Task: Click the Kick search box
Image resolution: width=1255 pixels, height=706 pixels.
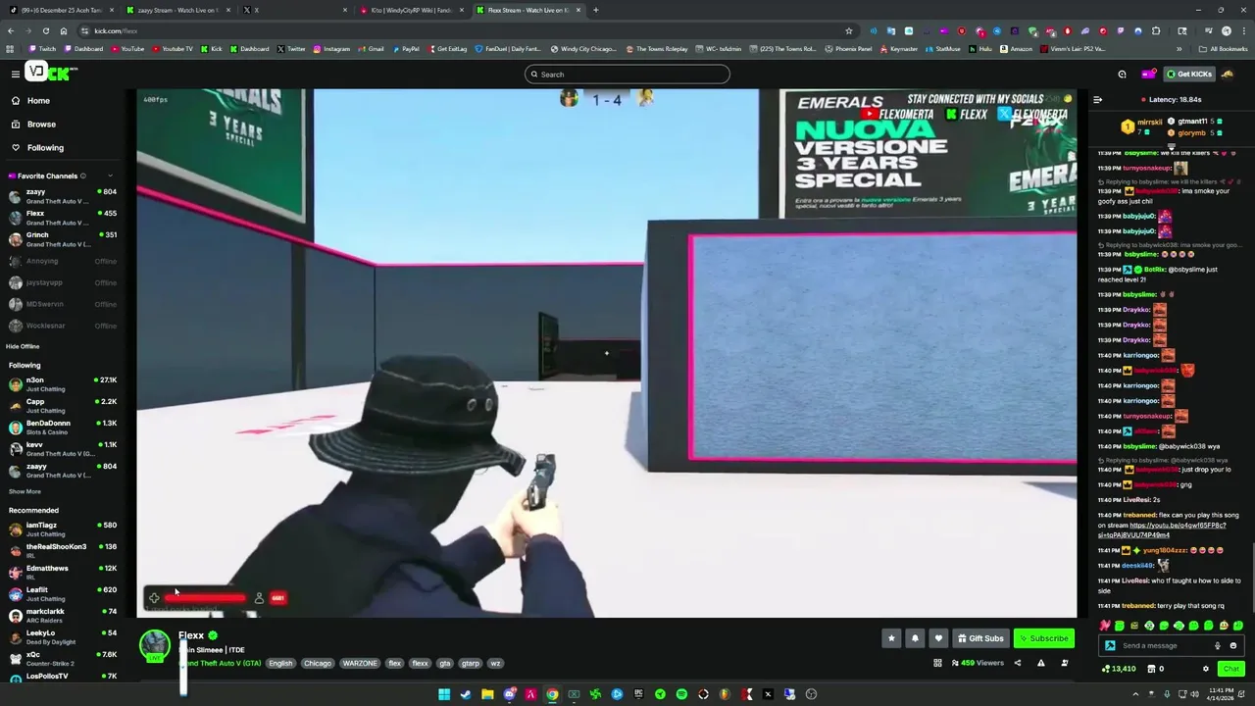Action: click(627, 75)
